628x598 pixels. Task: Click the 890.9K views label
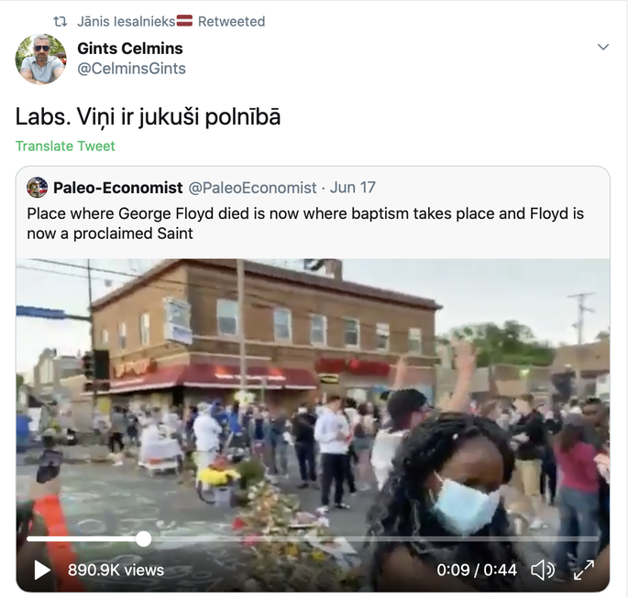coord(116,570)
